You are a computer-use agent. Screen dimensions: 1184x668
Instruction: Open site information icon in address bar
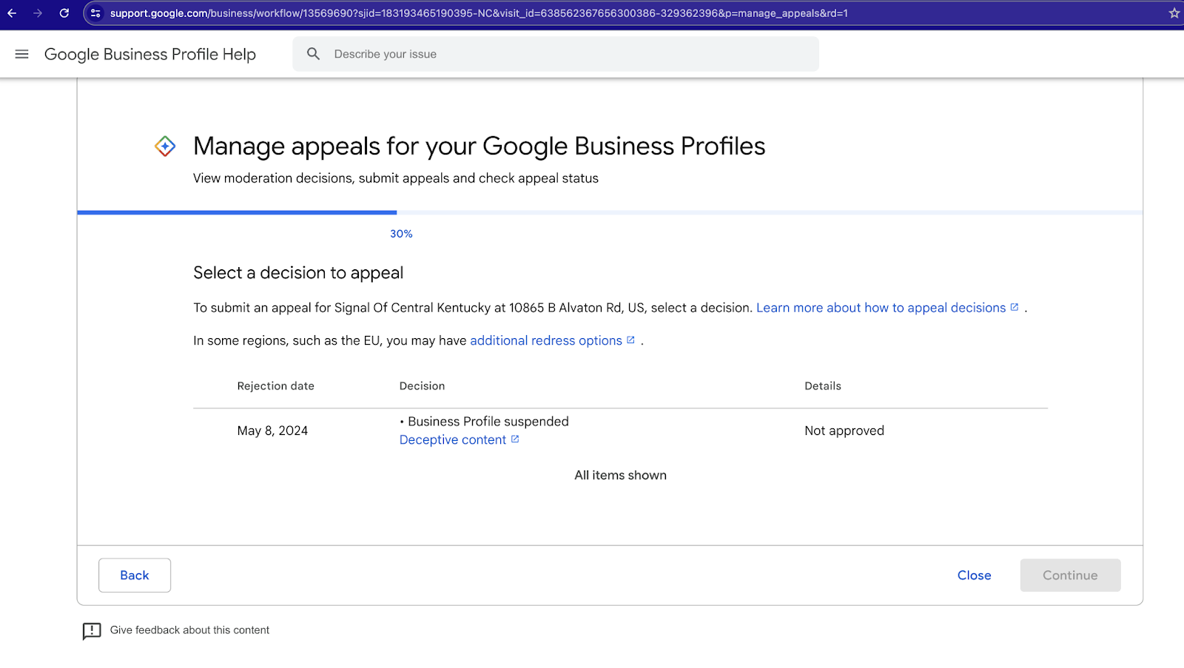[95, 13]
